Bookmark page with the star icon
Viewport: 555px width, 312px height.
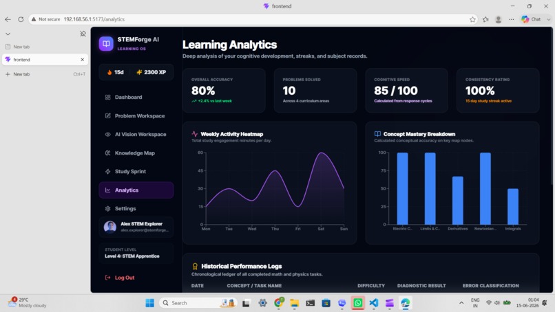coord(472,19)
